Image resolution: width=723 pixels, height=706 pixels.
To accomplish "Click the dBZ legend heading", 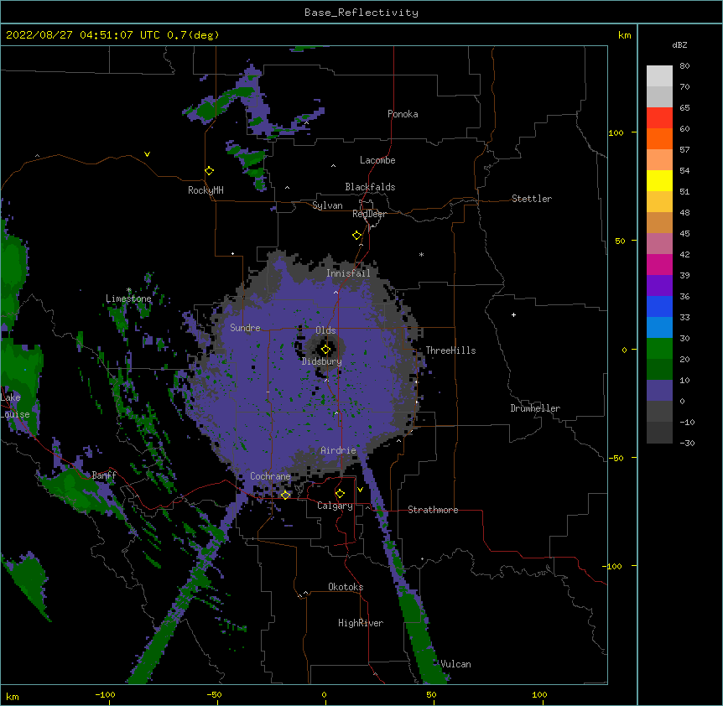I will [679, 44].
